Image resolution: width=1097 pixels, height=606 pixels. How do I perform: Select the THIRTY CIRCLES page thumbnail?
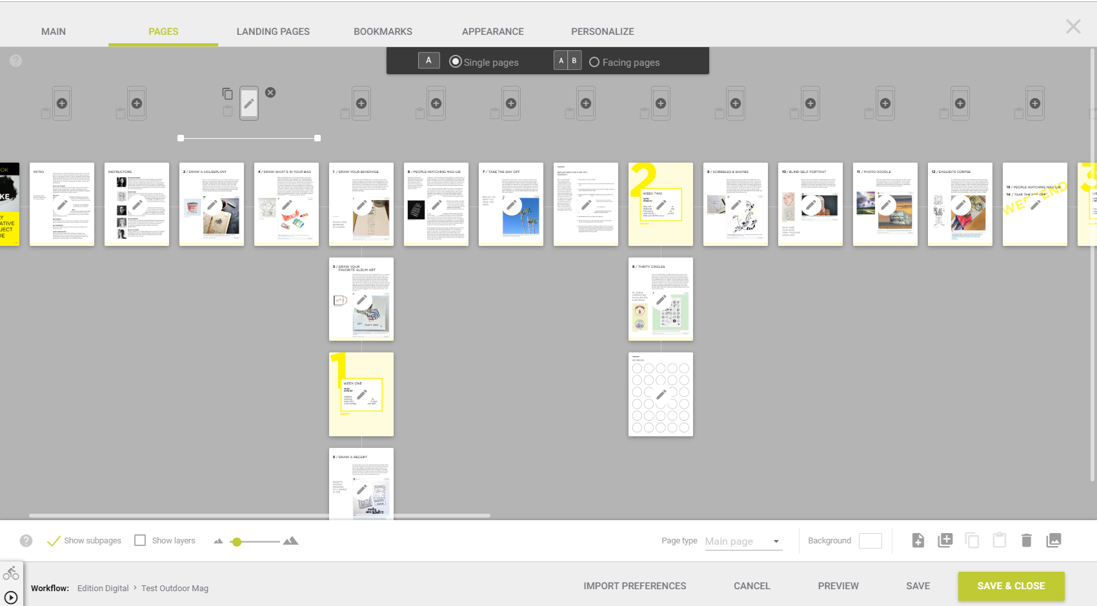point(660,299)
